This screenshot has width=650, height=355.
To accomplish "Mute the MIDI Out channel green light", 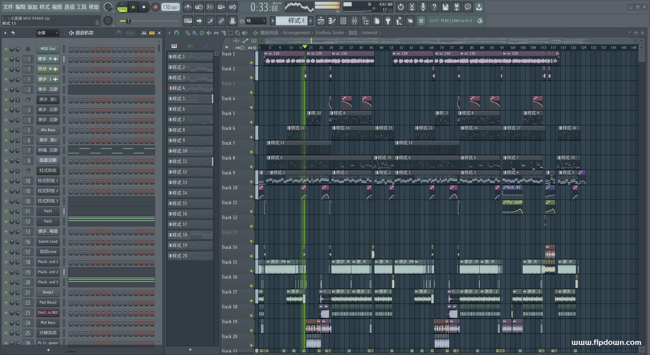I will [x=6, y=49].
